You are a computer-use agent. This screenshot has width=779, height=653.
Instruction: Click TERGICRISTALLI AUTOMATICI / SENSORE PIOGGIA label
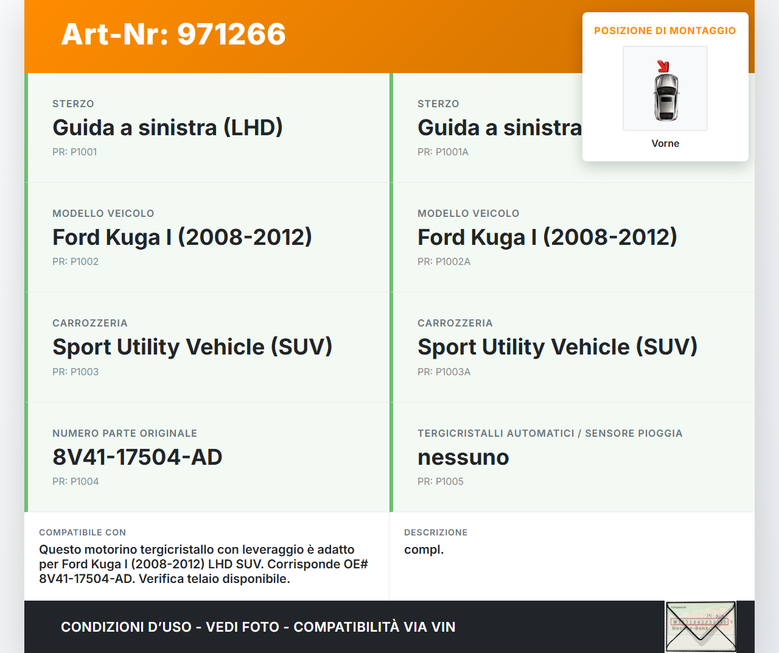tap(550, 433)
